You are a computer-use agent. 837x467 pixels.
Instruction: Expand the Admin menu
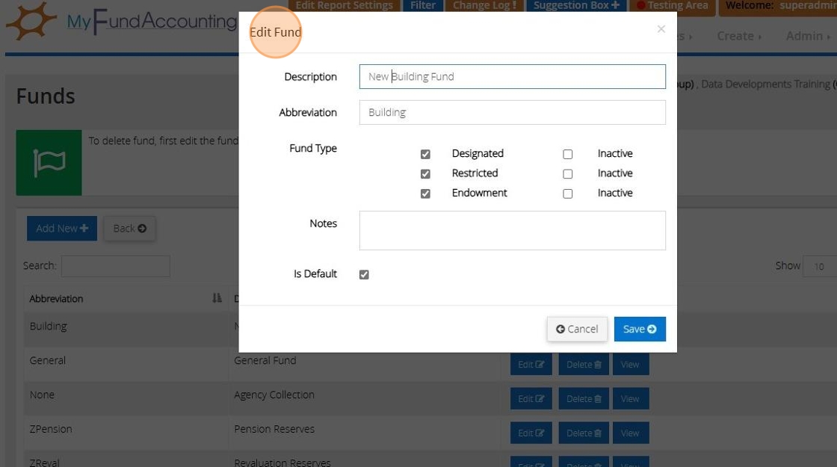tap(808, 36)
